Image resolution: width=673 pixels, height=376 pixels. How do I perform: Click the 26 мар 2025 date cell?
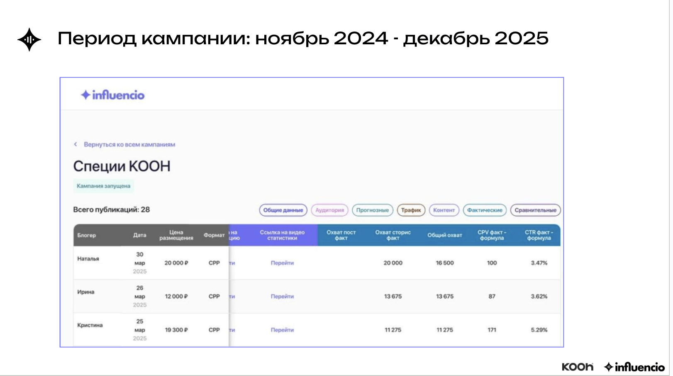point(140,296)
